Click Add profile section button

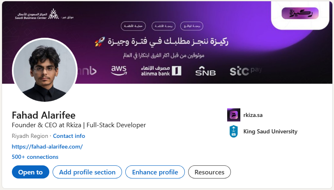[88, 172]
